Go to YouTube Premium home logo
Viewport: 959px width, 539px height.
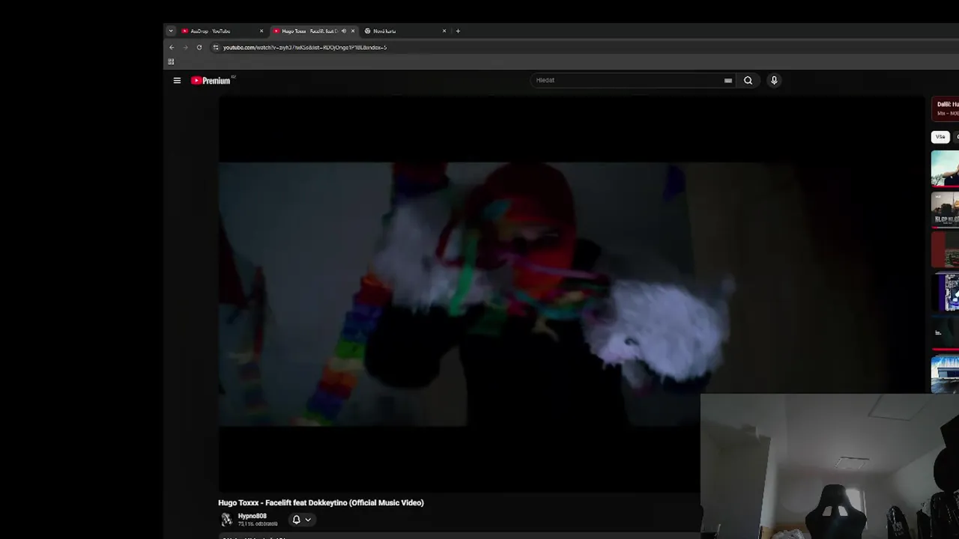coord(213,80)
